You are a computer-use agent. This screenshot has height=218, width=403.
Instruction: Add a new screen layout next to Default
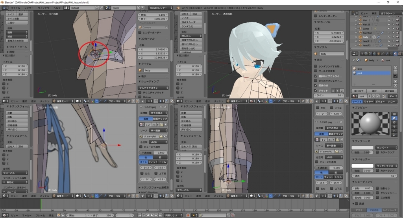pos(97,8)
